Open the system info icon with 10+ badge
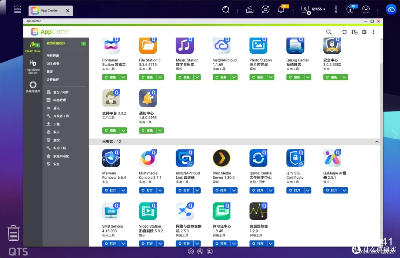400x258 pixels. [x=350, y=10]
